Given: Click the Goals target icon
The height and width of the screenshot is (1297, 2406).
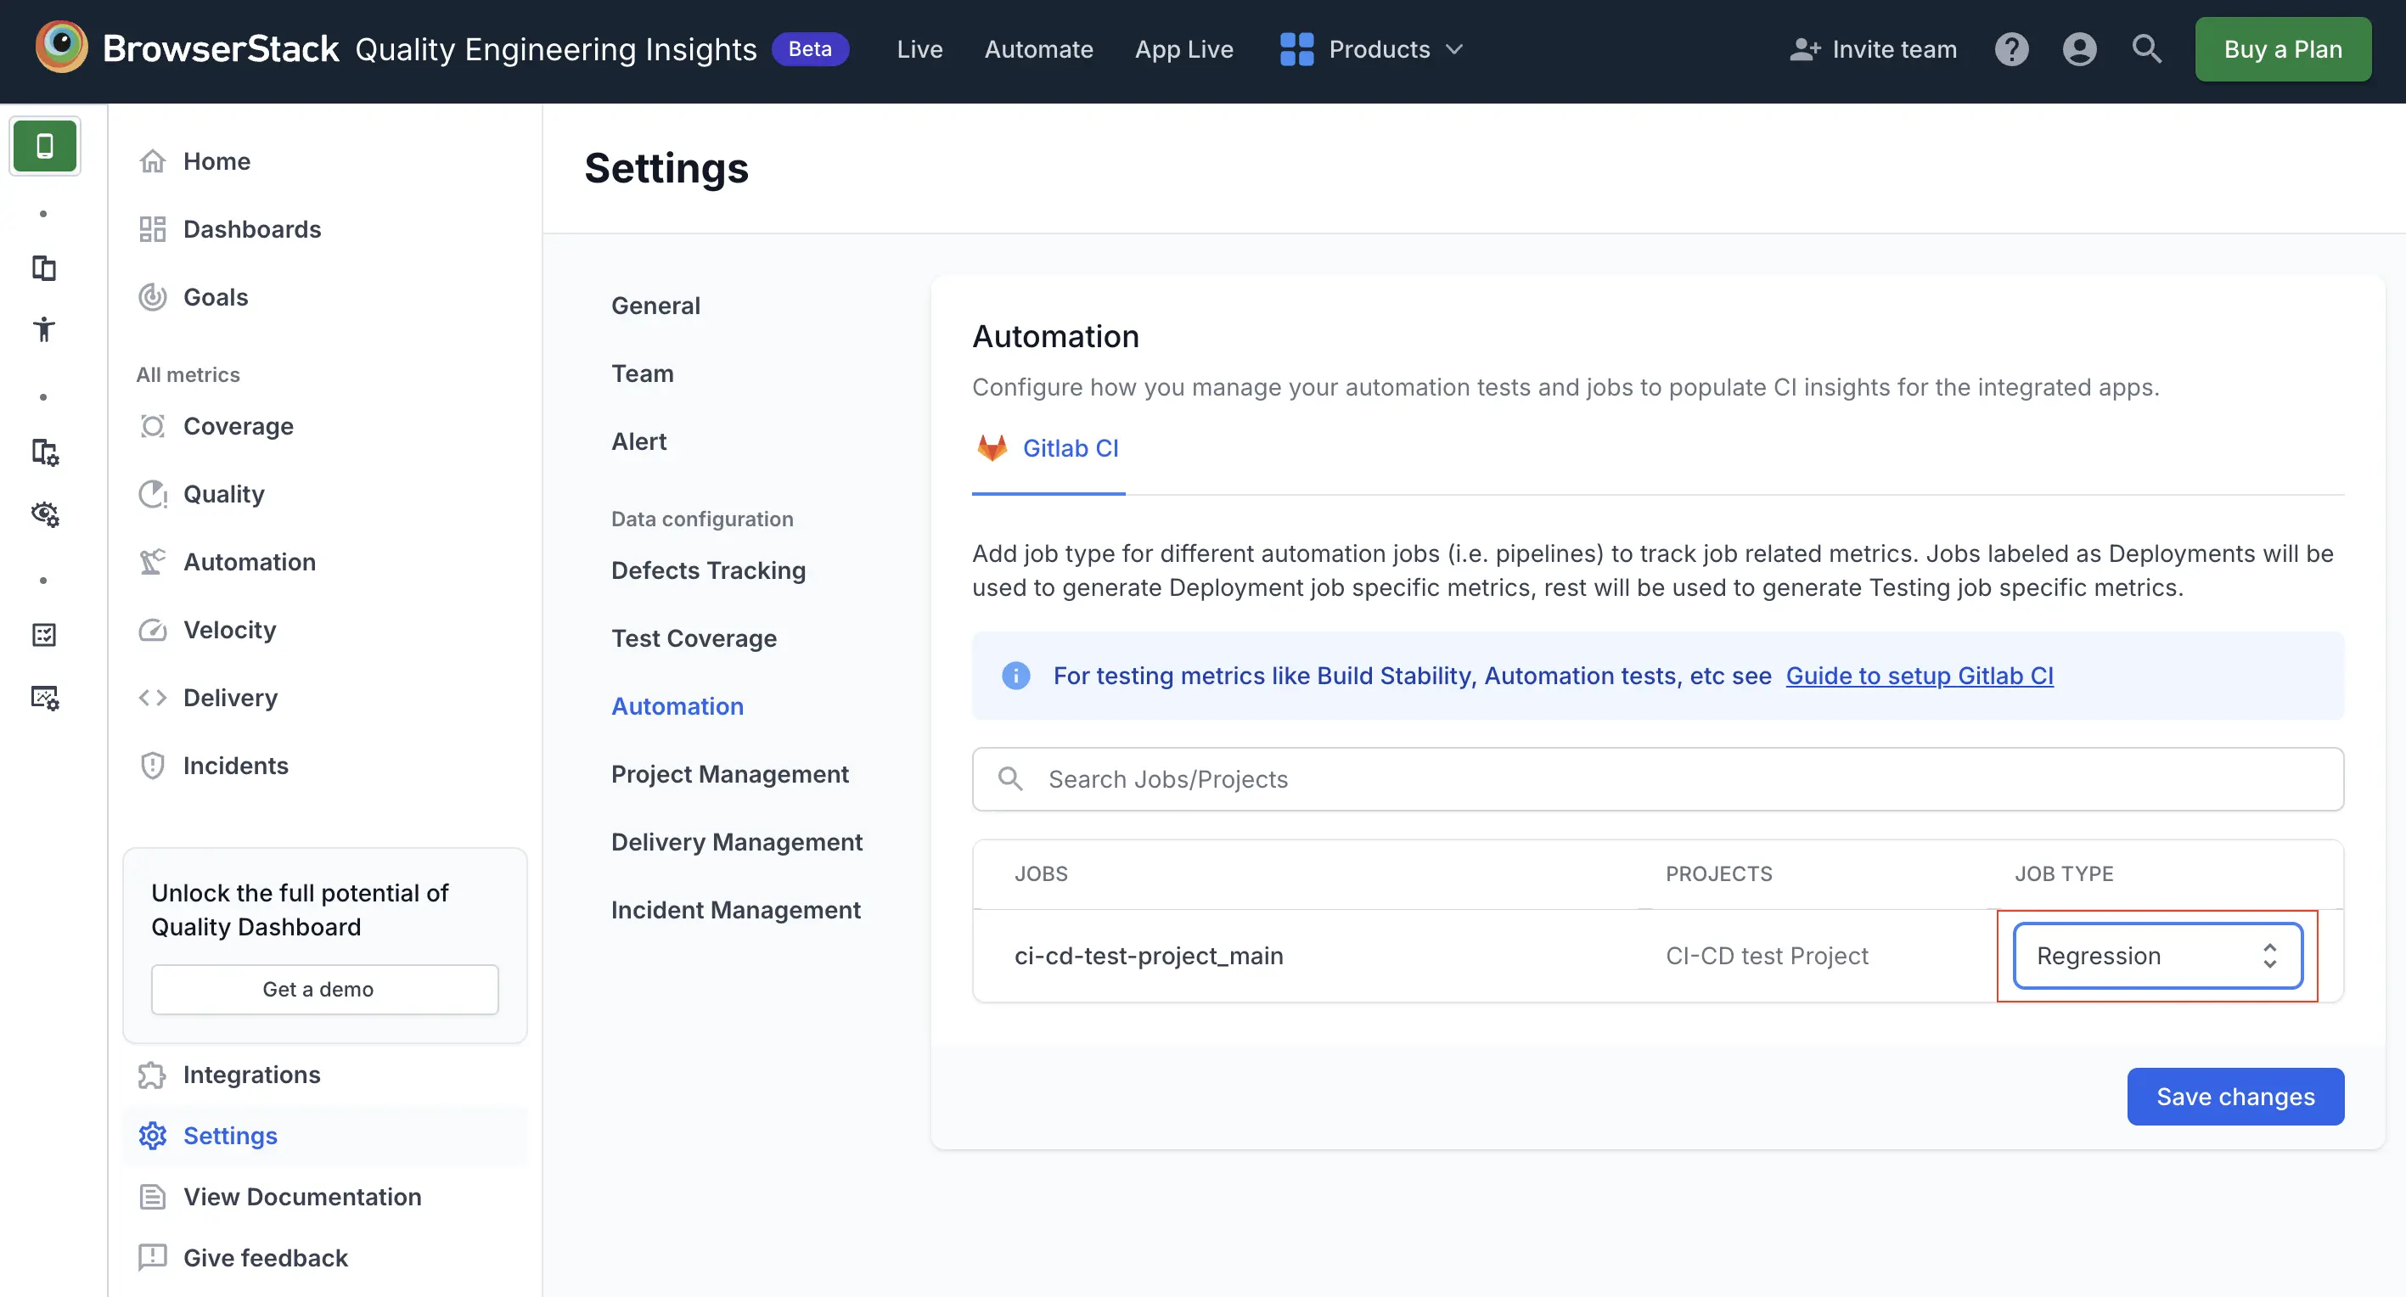Looking at the screenshot, I should (x=152, y=297).
